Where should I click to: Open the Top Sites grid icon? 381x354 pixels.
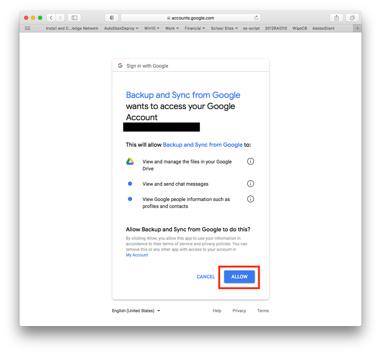pos(28,28)
